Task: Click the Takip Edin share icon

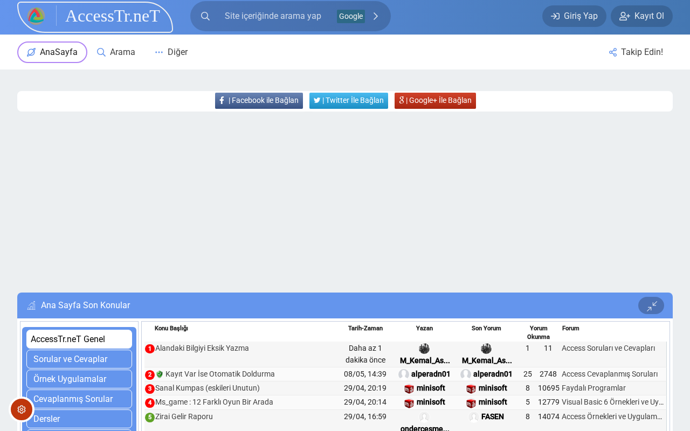Action: pos(613,52)
